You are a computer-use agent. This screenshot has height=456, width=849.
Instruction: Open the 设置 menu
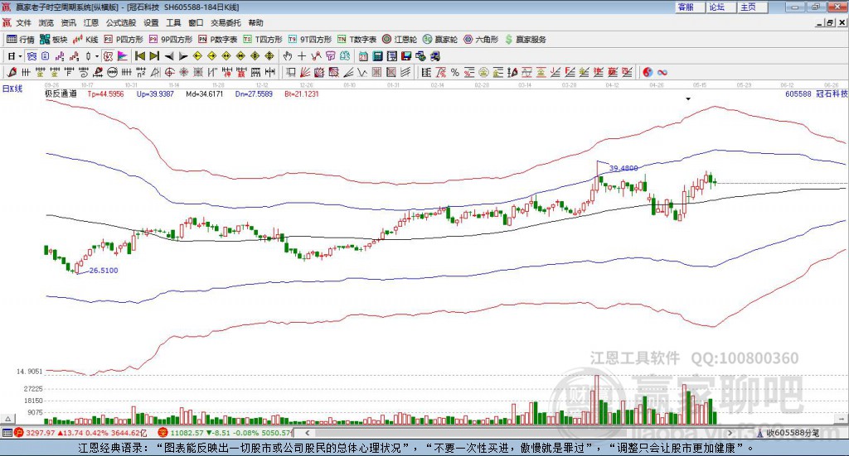(151, 22)
